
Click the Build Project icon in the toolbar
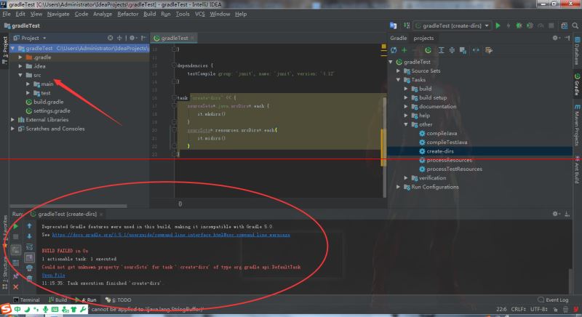[x=407, y=25]
